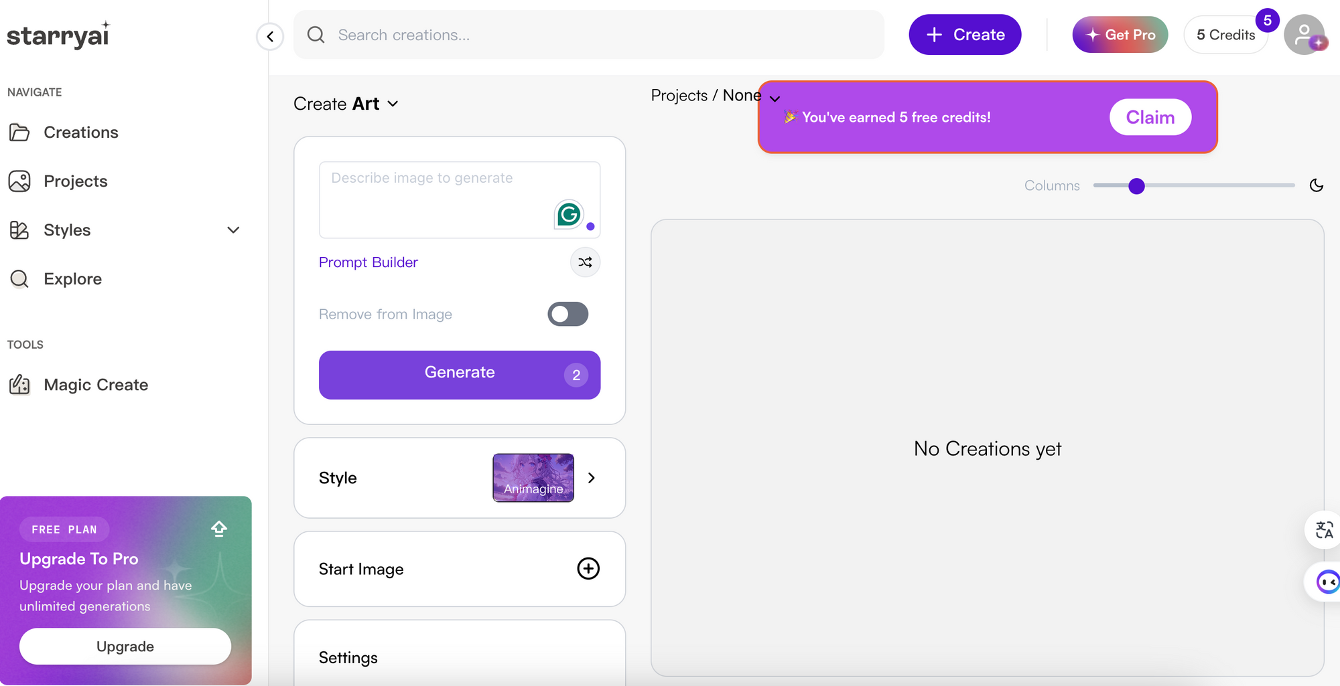Click the Create button in the top bar
The width and height of the screenshot is (1340, 686).
click(965, 35)
